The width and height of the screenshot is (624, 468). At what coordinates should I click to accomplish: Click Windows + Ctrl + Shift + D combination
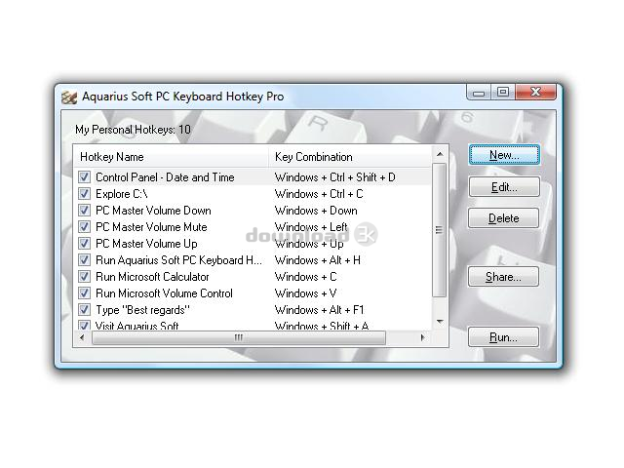click(334, 177)
